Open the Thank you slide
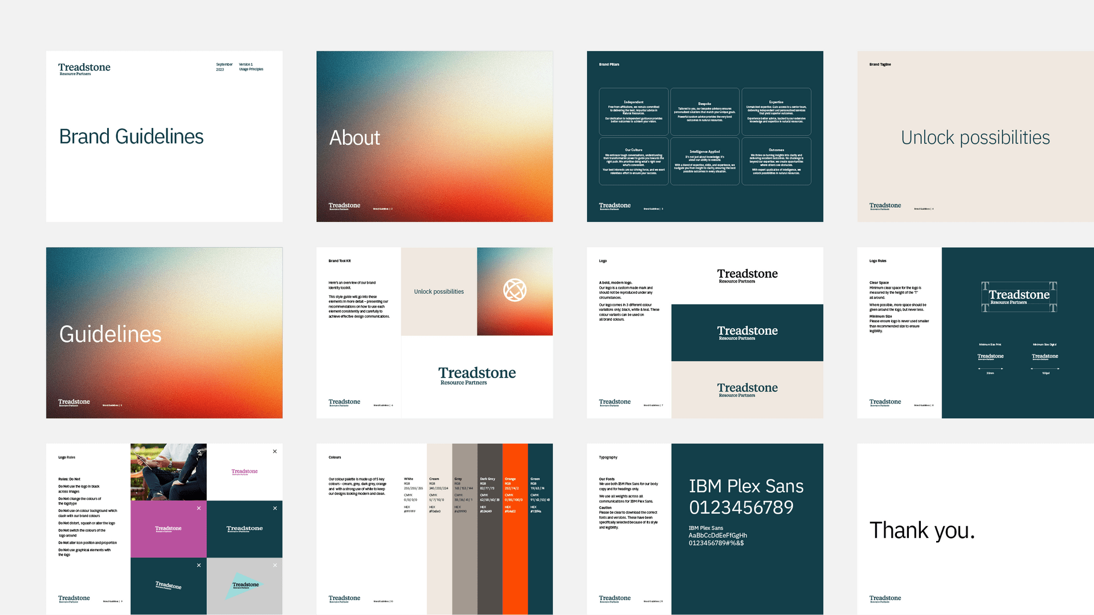The width and height of the screenshot is (1094, 615). pyautogui.click(x=975, y=529)
